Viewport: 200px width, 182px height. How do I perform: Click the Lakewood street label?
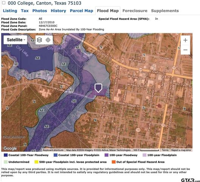pyautogui.click(x=63, y=83)
